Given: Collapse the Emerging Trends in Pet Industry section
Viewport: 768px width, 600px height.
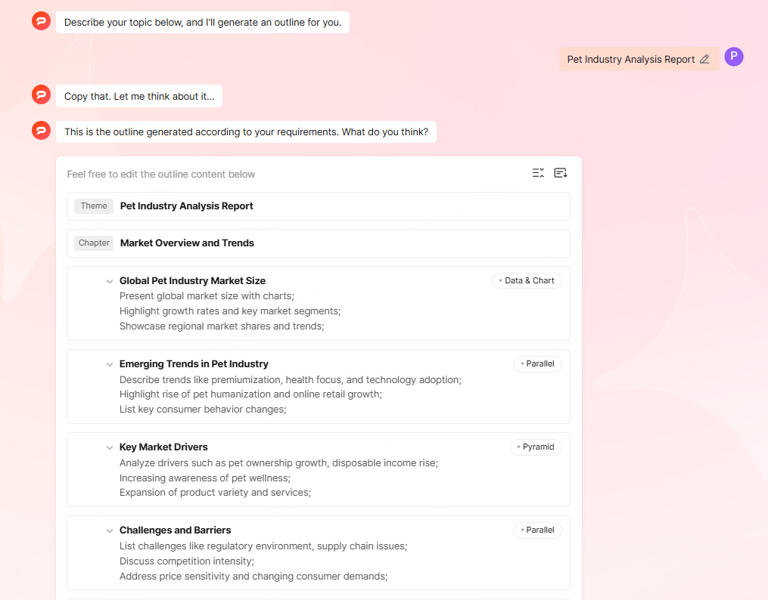Looking at the screenshot, I should [110, 364].
